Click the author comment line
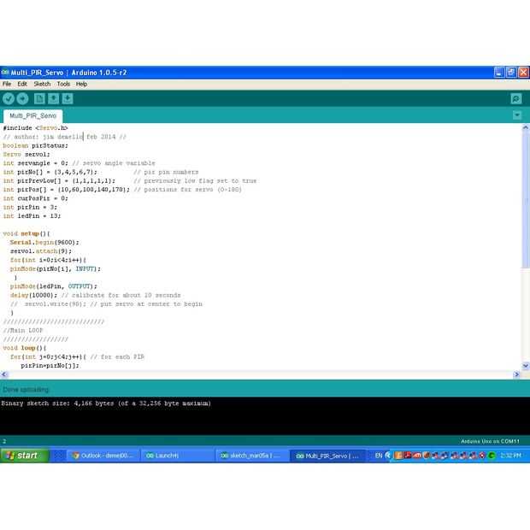This screenshot has width=530, height=530. [64, 137]
